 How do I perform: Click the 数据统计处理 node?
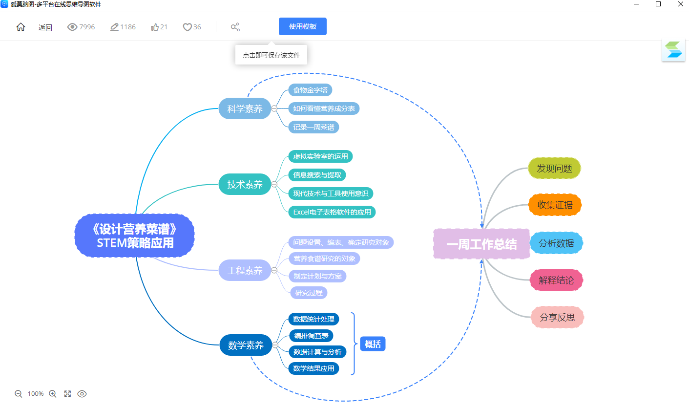click(313, 319)
